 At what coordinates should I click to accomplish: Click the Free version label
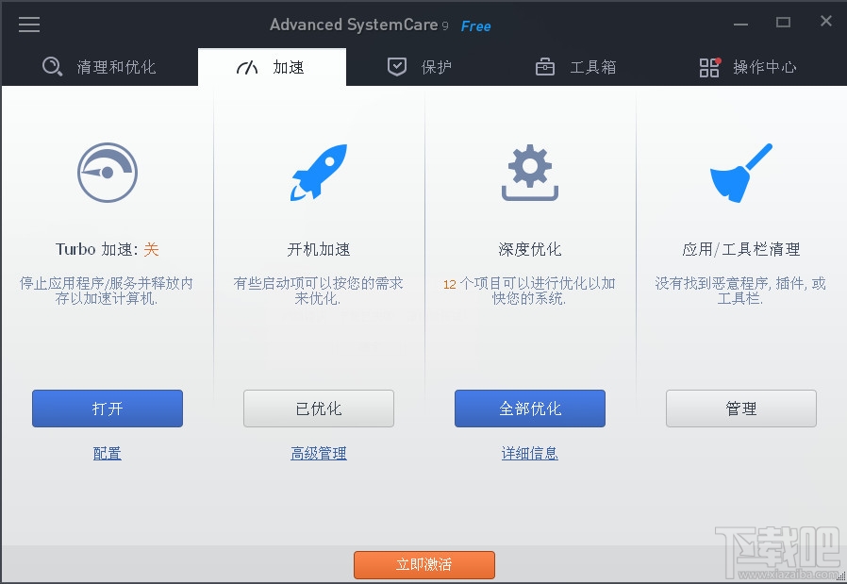click(475, 25)
